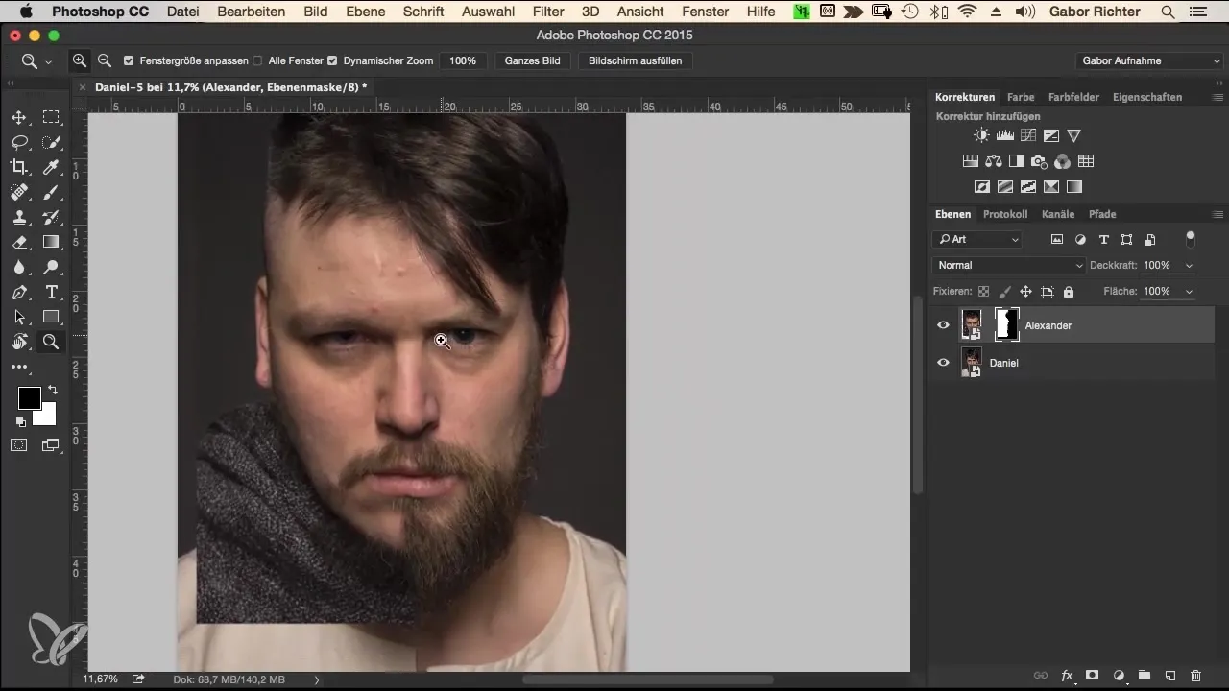Add a Photo Filter adjustment
The image size is (1229, 691).
1040,161
